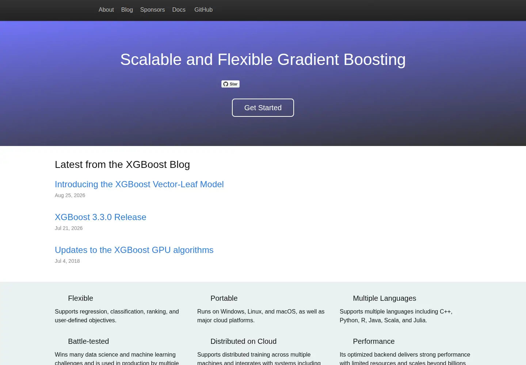Click the 'Jul 4, 2018' post date
526x365 pixels.
pos(67,261)
